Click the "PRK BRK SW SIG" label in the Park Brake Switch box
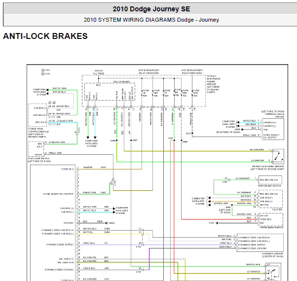Screen dimensions: 297x281 click(269, 180)
